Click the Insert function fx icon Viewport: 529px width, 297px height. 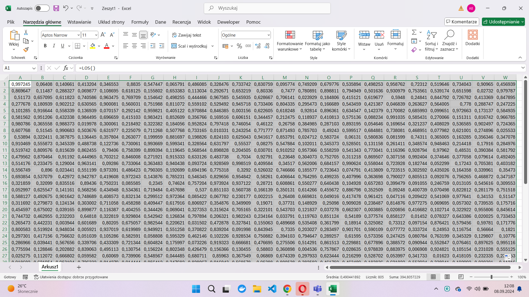pyautogui.click(x=66, y=68)
